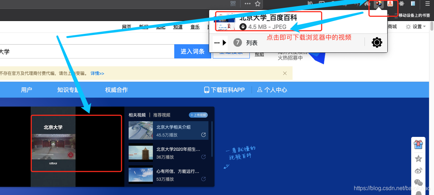Click the Video DownloadHelper tricolor balls icon
This screenshot has width=434, height=195.
click(x=378, y=4)
